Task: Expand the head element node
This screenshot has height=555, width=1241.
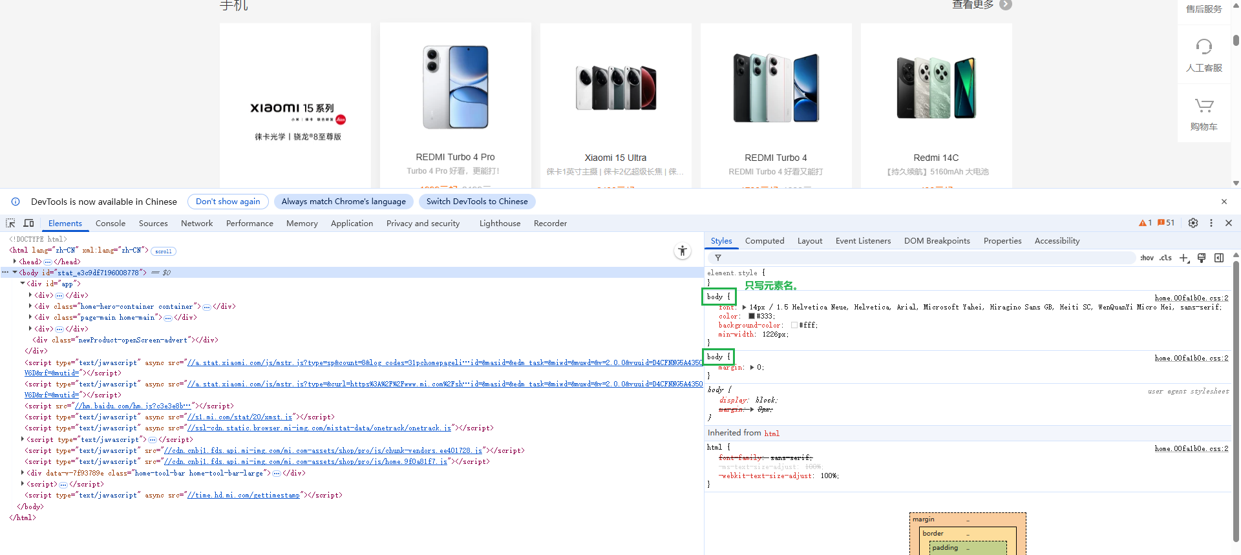Action: point(15,261)
